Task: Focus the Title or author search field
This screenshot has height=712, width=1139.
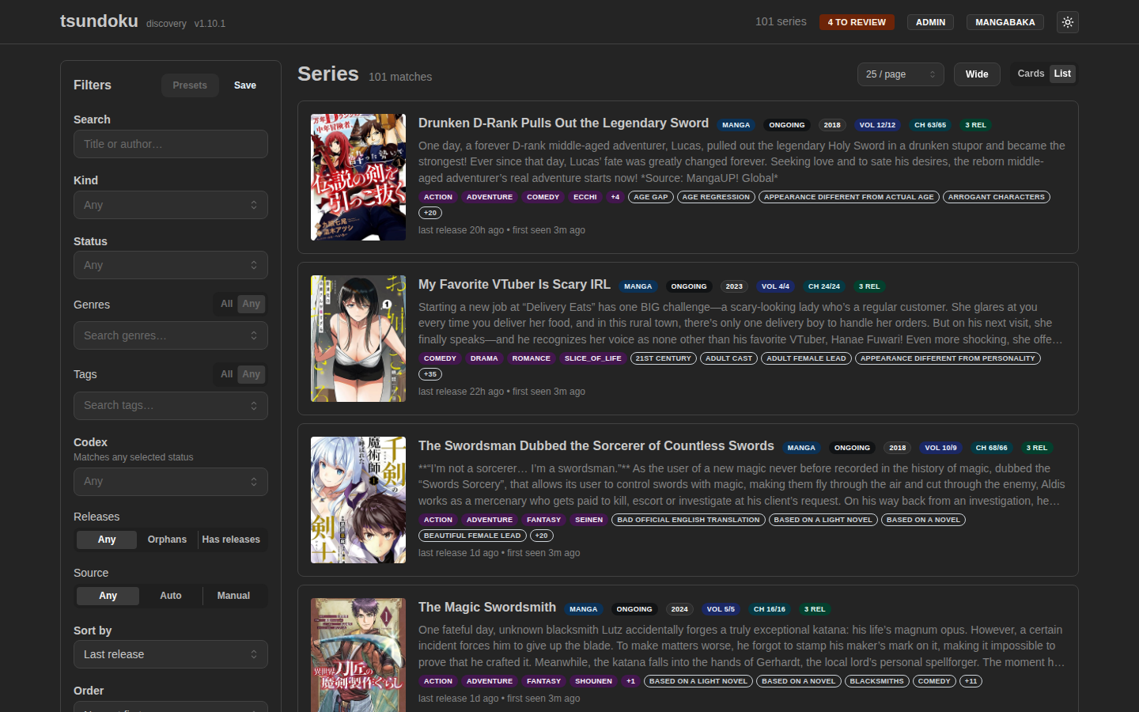Action: click(x=171, y=144)
